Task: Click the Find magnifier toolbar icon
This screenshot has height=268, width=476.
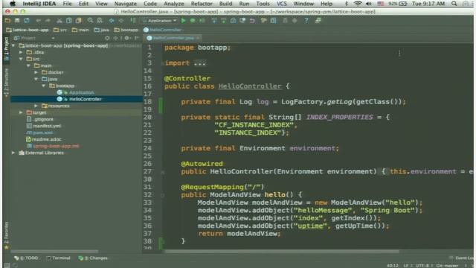Action: (x=90, y=21)
